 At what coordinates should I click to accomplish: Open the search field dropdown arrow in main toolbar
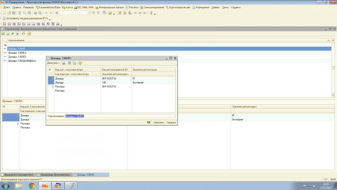pos(89,13)
